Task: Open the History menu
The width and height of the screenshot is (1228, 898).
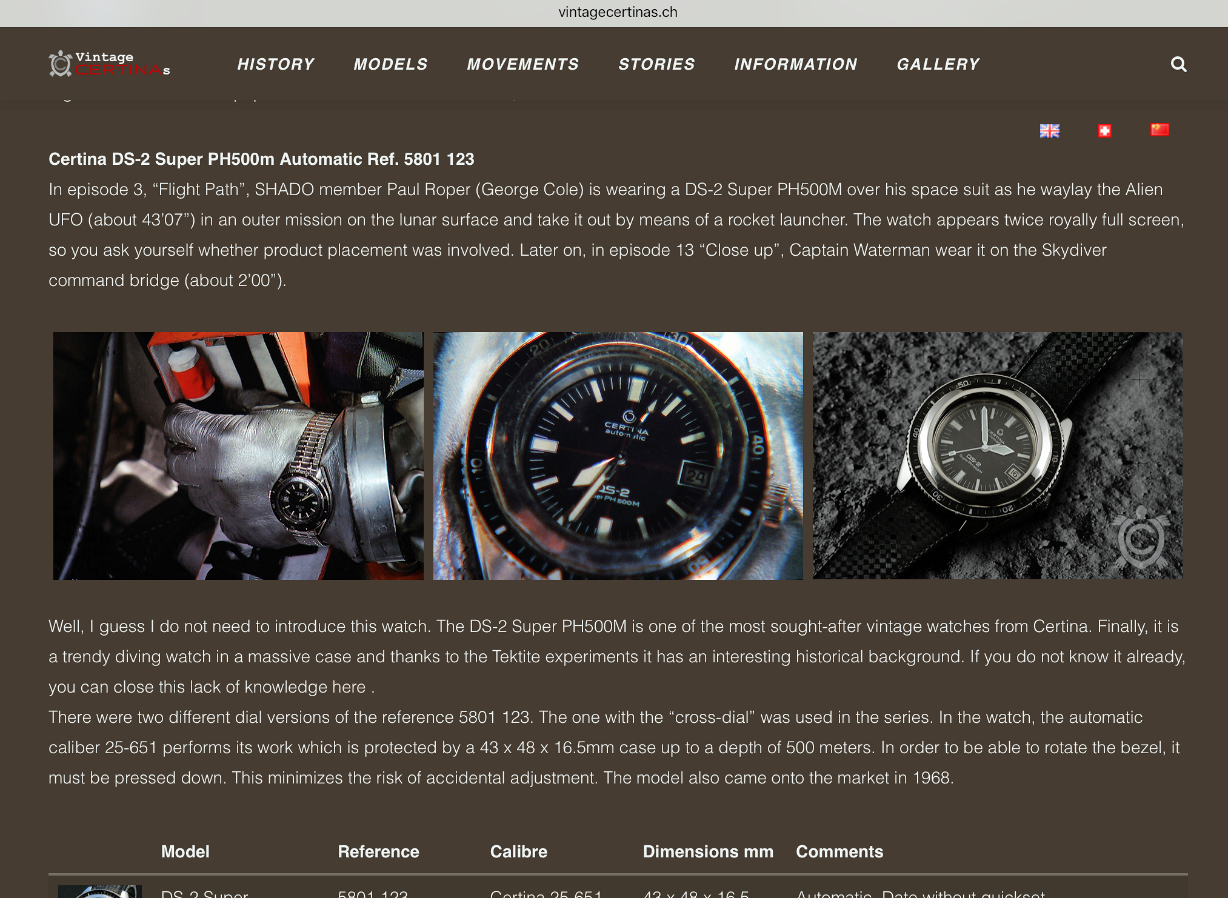Action: (276, 64)
